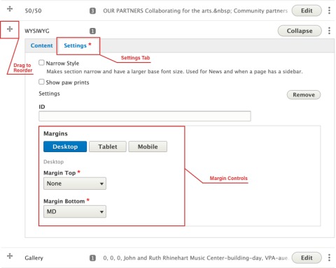The height and width of the screenshot is (268, 336).
Task: Click the Narrow Style description text
Action: point(174,72)
